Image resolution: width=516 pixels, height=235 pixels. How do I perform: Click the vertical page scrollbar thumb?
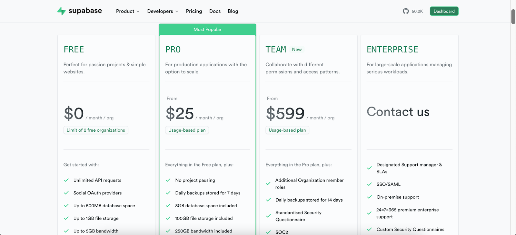513,17
